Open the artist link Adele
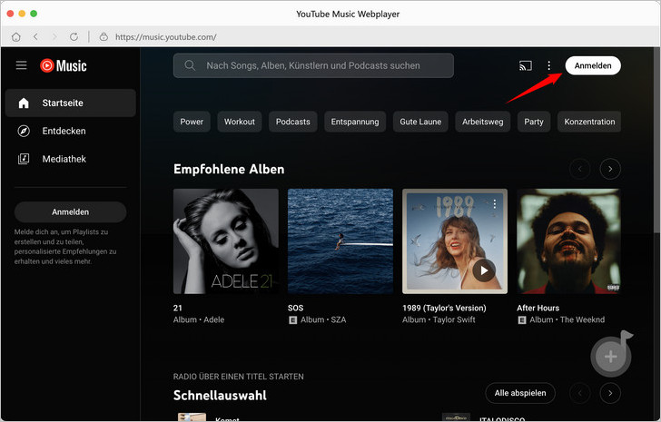The width and height of the screenshot is (661, 422). pos(214,319)
